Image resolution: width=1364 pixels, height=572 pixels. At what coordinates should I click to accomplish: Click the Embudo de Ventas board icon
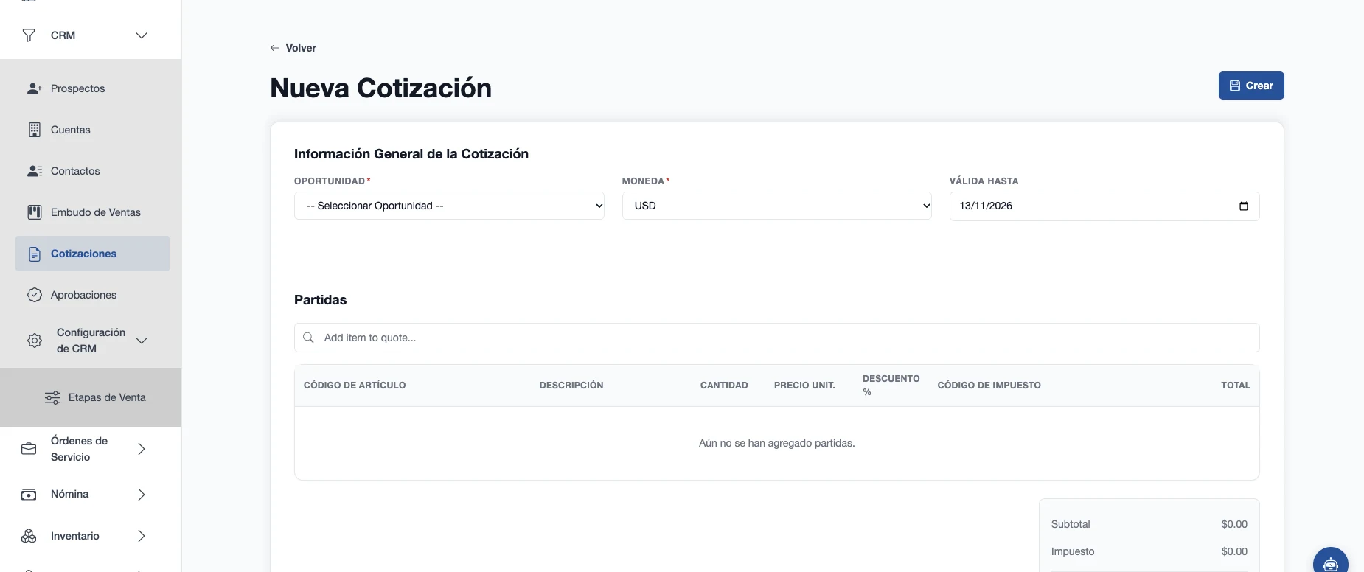click(x=35, y=212)
